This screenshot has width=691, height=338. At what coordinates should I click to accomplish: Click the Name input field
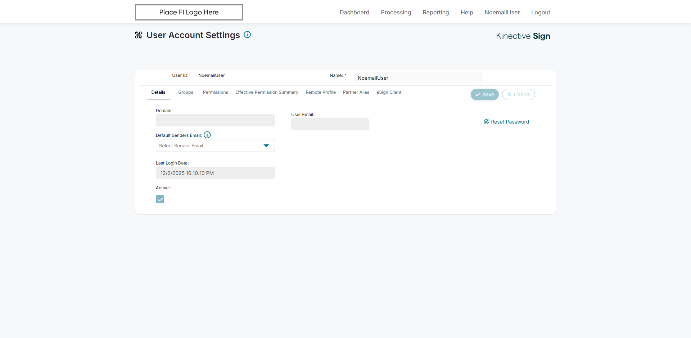pyautogui.click(x=418, y=78)
